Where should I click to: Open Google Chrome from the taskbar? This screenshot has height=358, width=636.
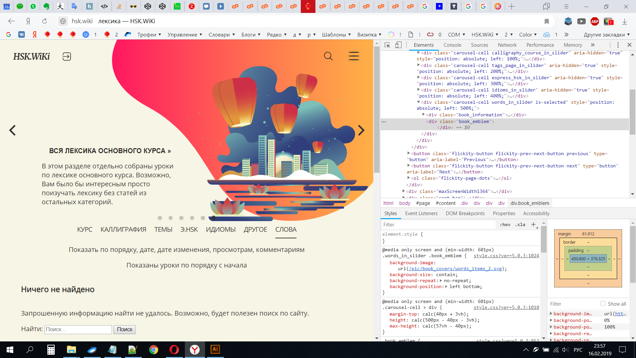pos(153,349)
